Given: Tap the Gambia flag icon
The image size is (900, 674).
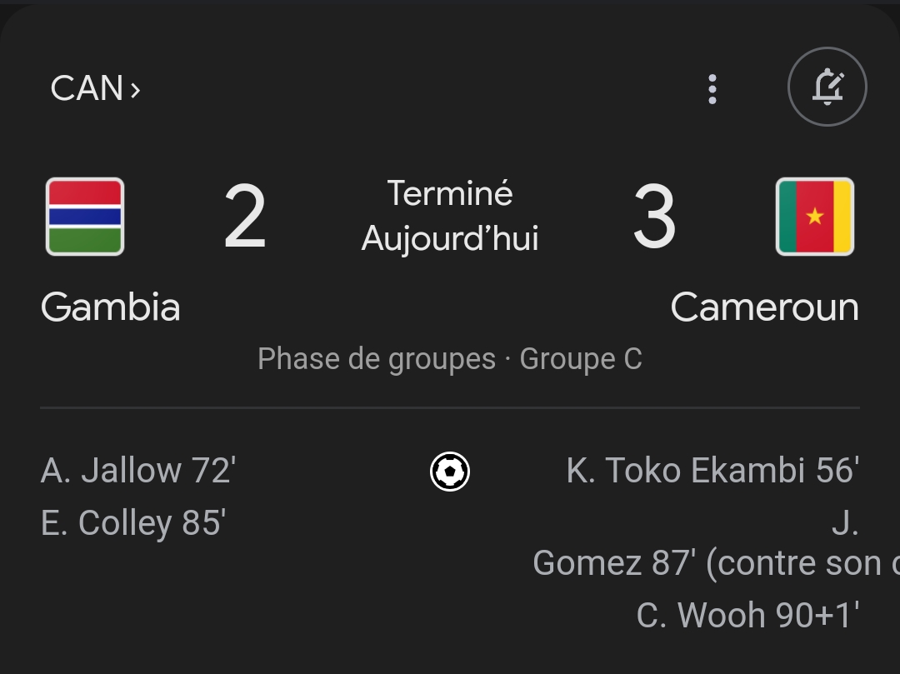Looking at the screenshot, I should coord(85,217).
